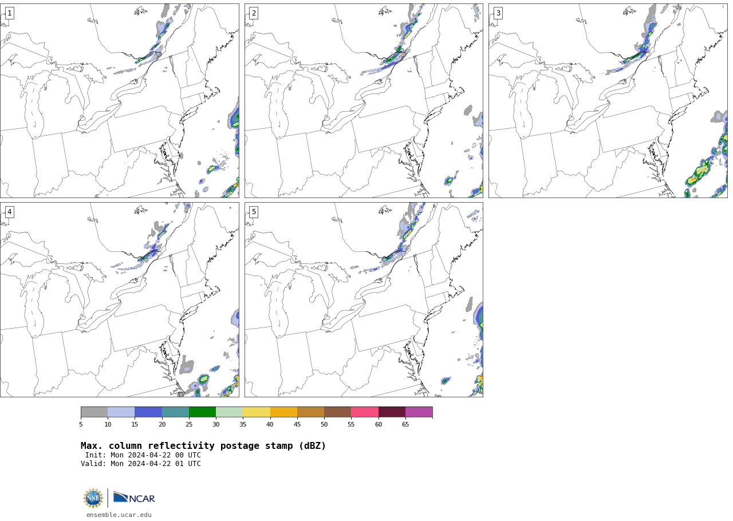733x521 pixels.
Task: Click the brown 50-55 dBZ swatch
Action: [337, 412]
